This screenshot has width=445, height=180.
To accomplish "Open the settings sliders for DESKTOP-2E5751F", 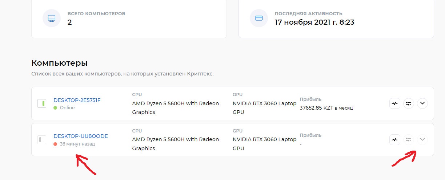I will [x=409, y=103].
